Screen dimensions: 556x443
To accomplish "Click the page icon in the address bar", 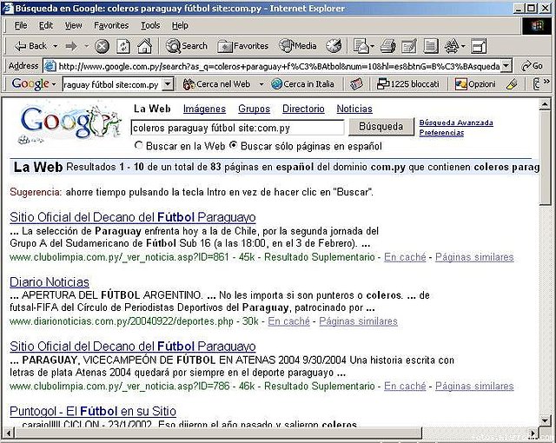I will tap(50, 66).
